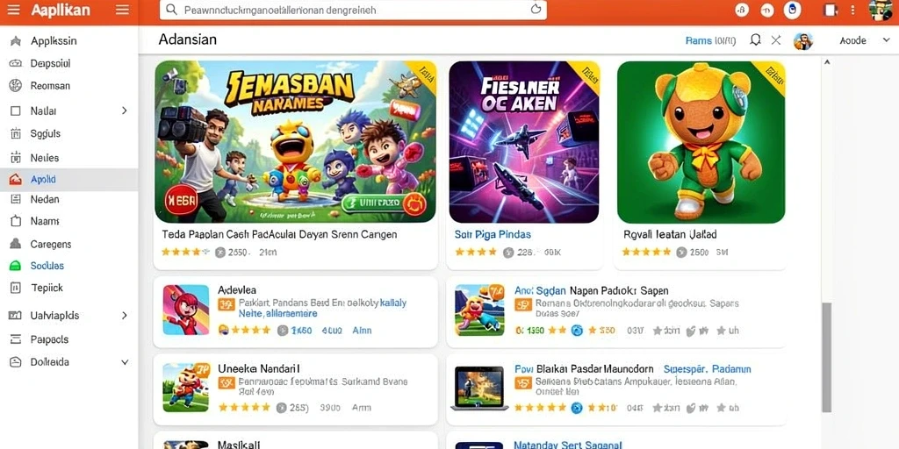
Task: Open the Jemasban Nanames banner
Action: pos(295,141)
